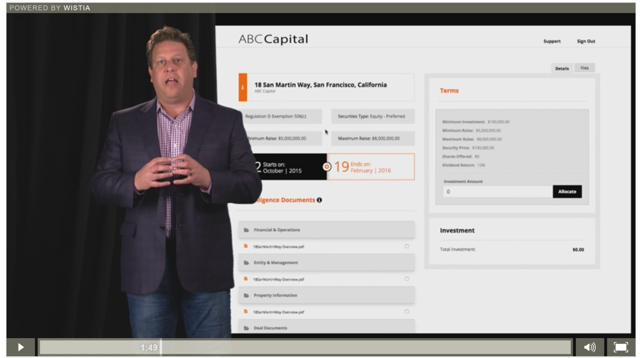
Task: Click the Allocate button
Action: [567, 192]
